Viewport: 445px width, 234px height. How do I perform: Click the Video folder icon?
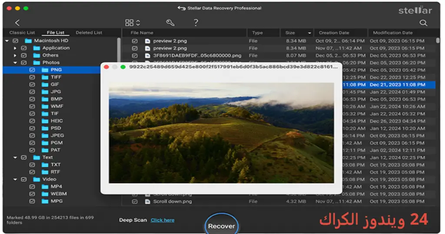pyautogui.click(x=37, y=180)
